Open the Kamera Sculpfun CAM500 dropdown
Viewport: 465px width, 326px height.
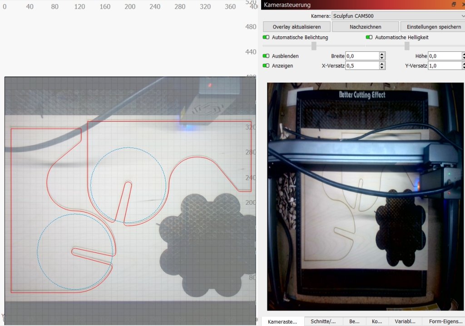tap(398, 16)
